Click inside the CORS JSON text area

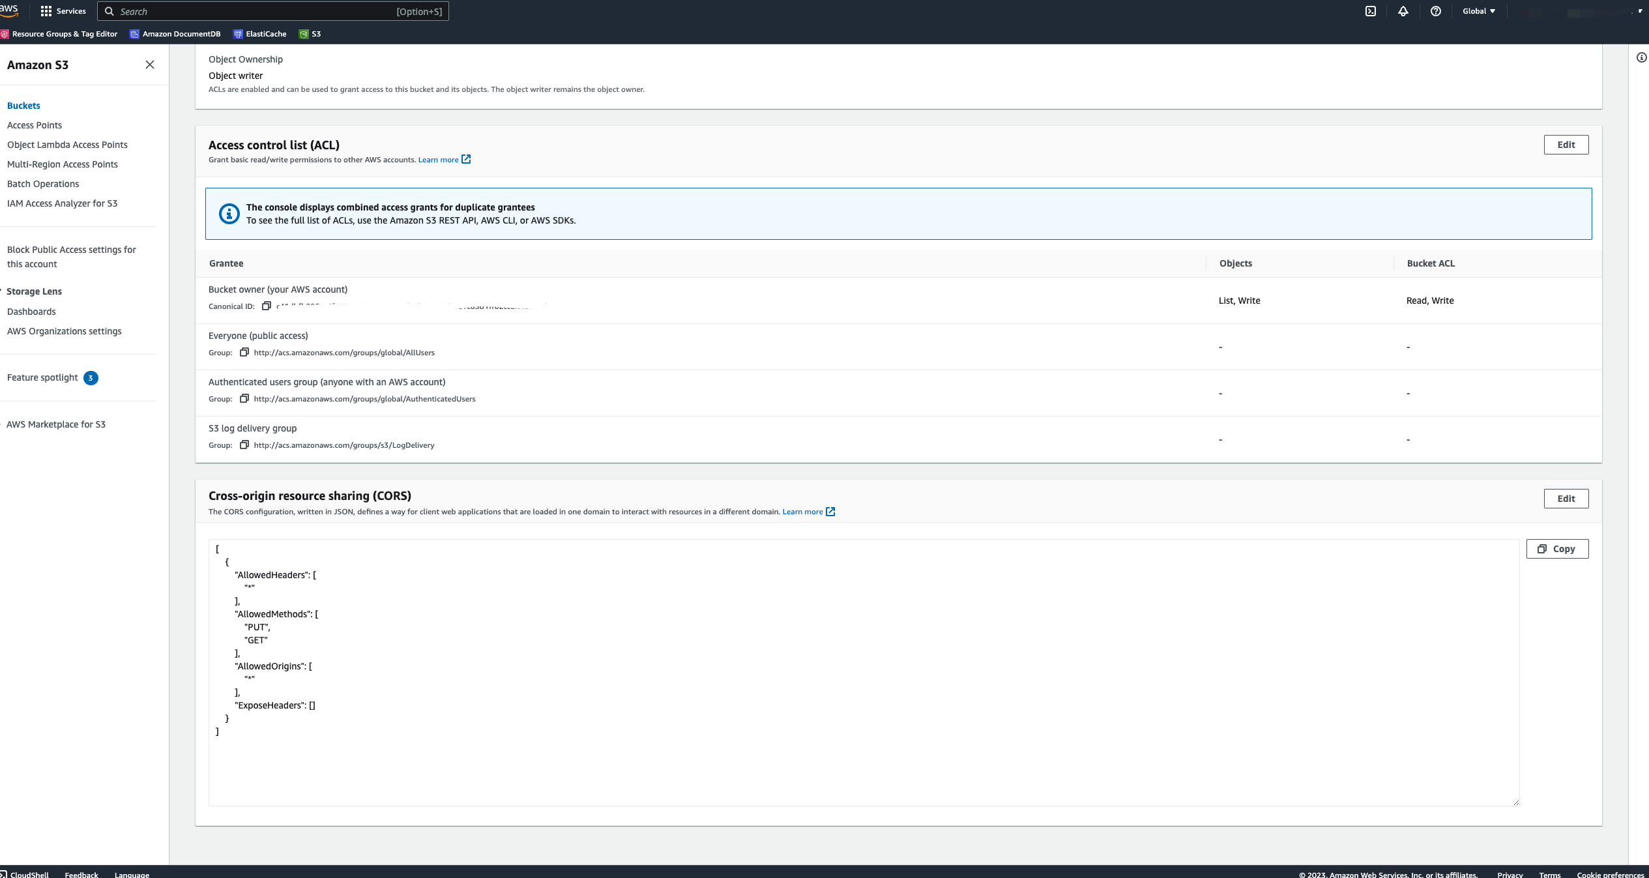pyautogui.click(x=864, y=672)
